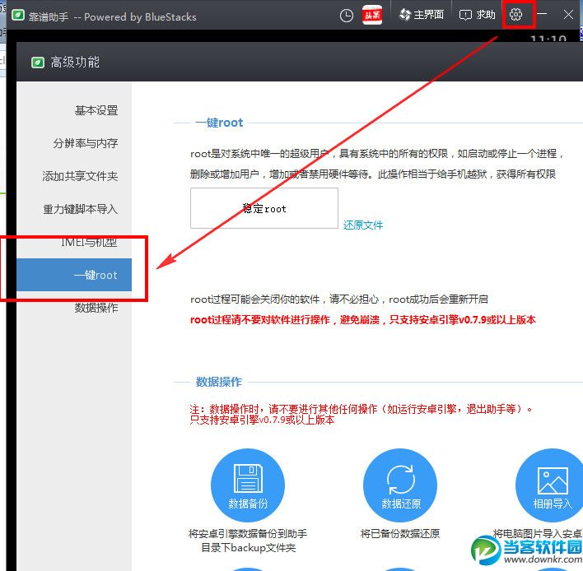Click the 高级功能 panel title
The height and width of the screenshot is (571, 583).
(75, 62)
